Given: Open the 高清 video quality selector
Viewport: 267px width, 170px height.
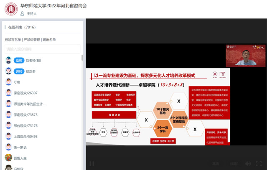Looking at the screenshot, I should pos(215,164).
